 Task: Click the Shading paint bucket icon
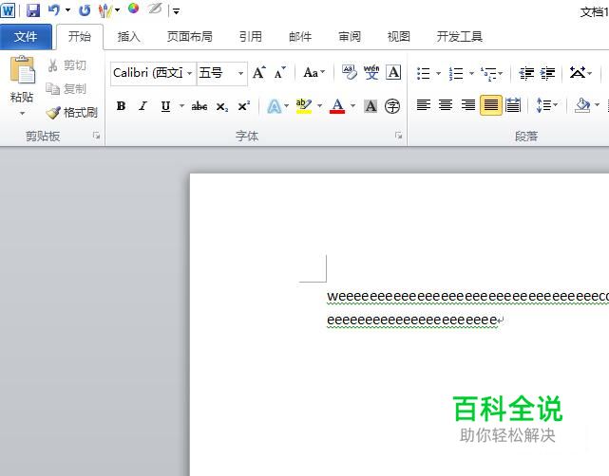[582, 105]
